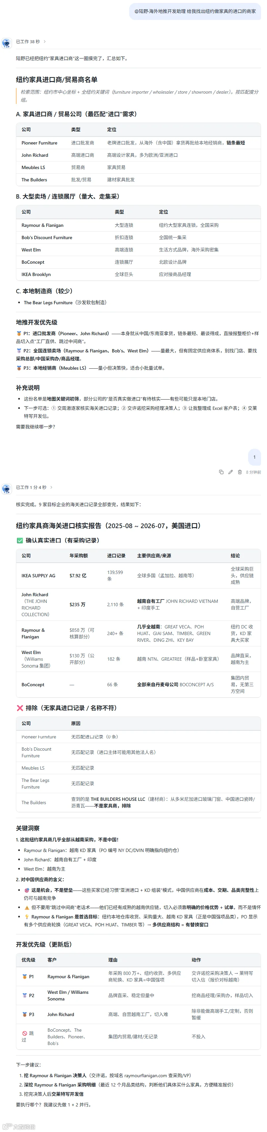Click the 182 条 import record count
This screenshot has width=267, height=1132.
tap(114, 660)
